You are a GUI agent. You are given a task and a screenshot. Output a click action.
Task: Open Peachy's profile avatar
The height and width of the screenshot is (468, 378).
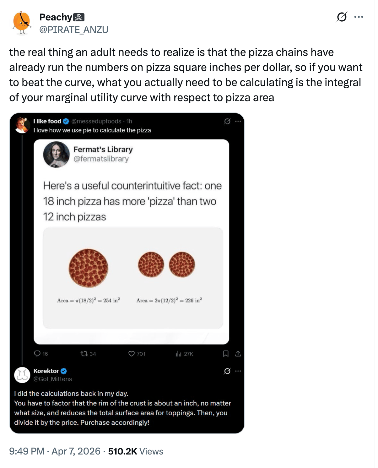22,23
